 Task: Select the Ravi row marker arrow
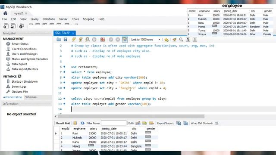click(56, 133)
